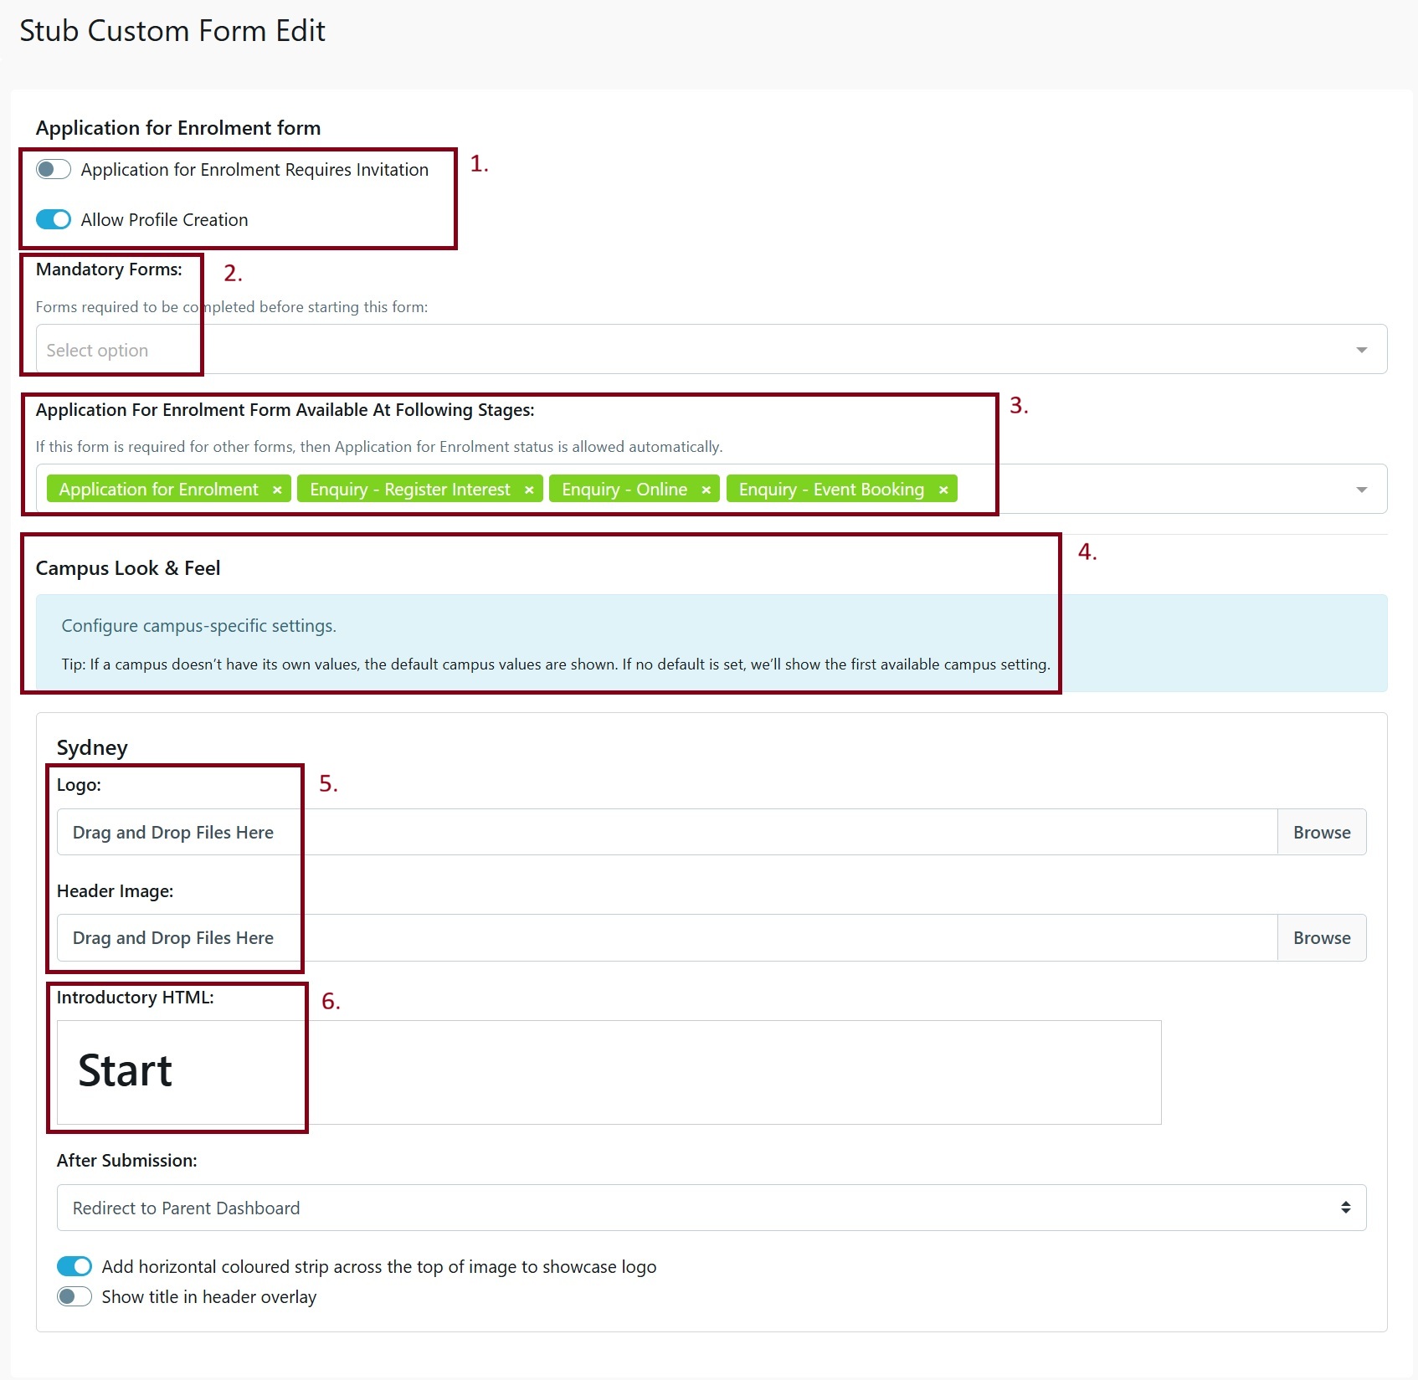
Task: Click the stepper arrows on After Submission selector
Action: [x=1346, y=1207]
